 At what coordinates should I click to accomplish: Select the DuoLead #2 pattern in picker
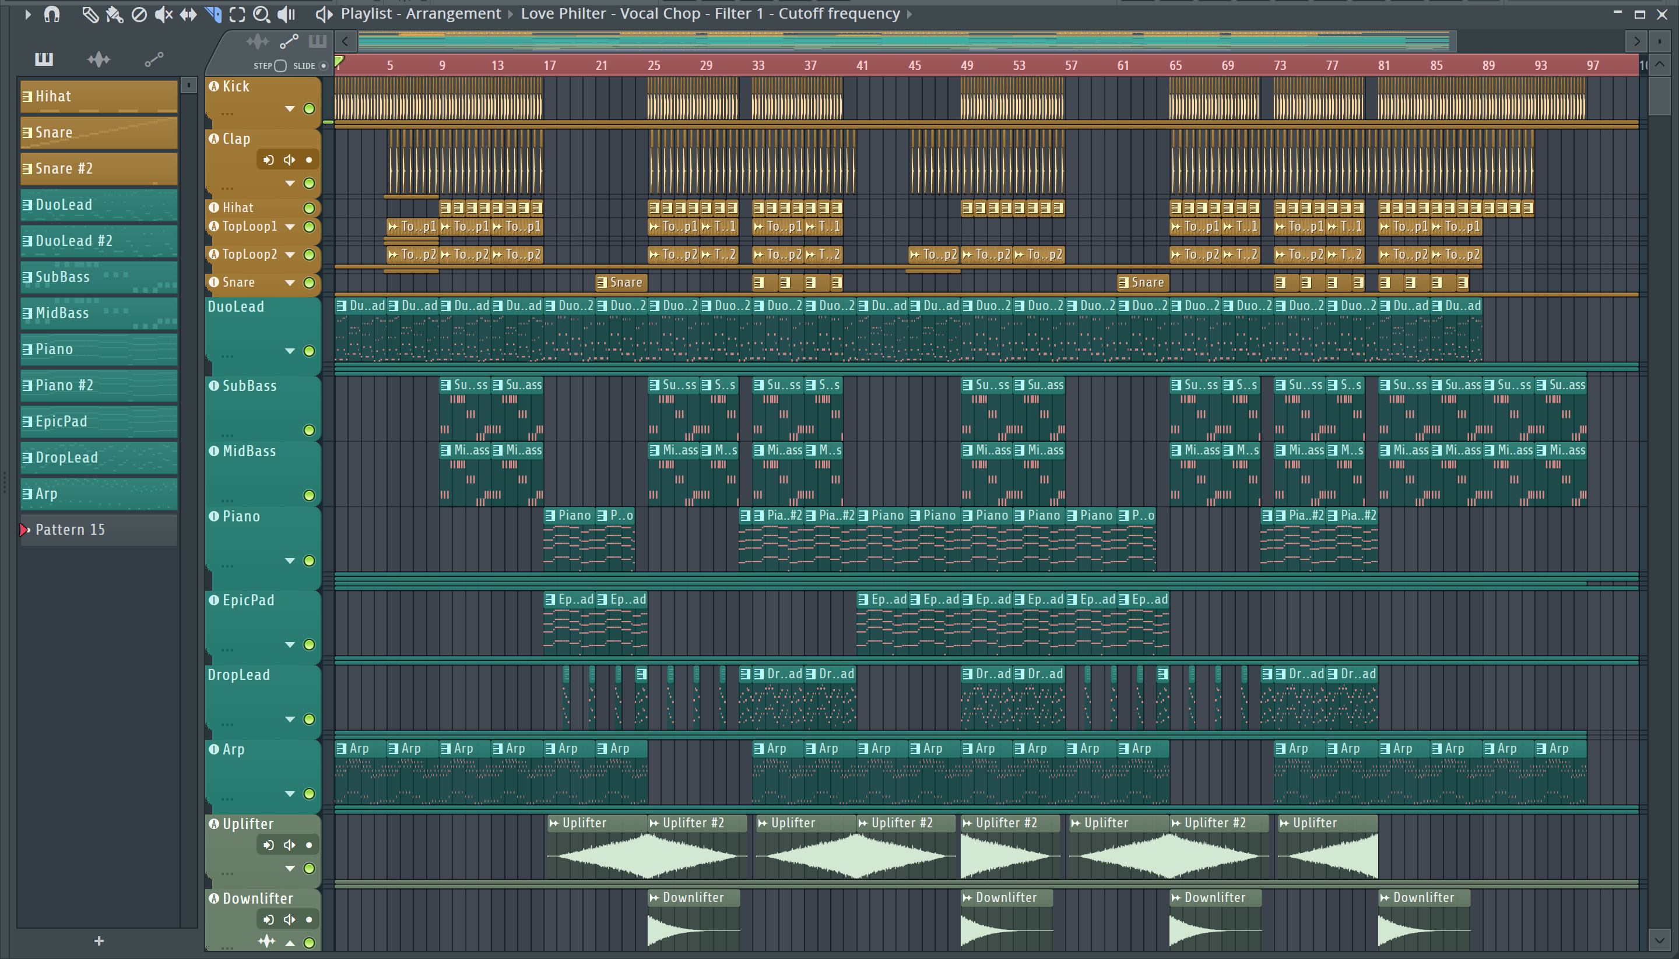[99, 241]
